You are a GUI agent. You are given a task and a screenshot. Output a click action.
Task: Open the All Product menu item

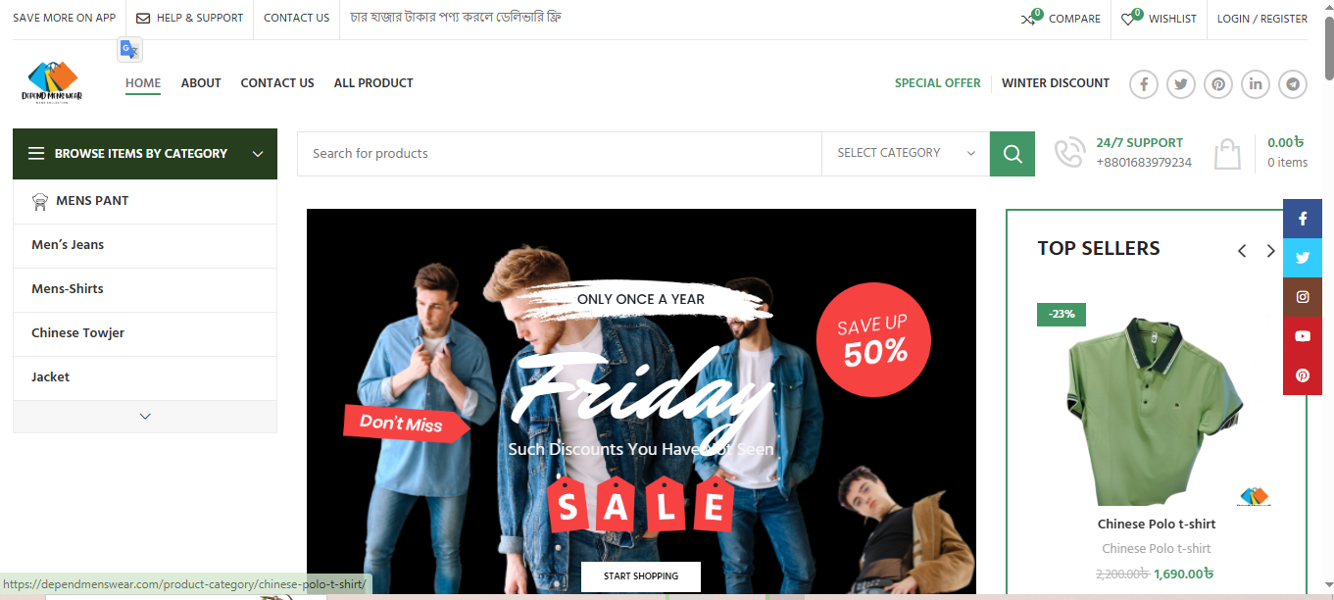pos(373,83)
